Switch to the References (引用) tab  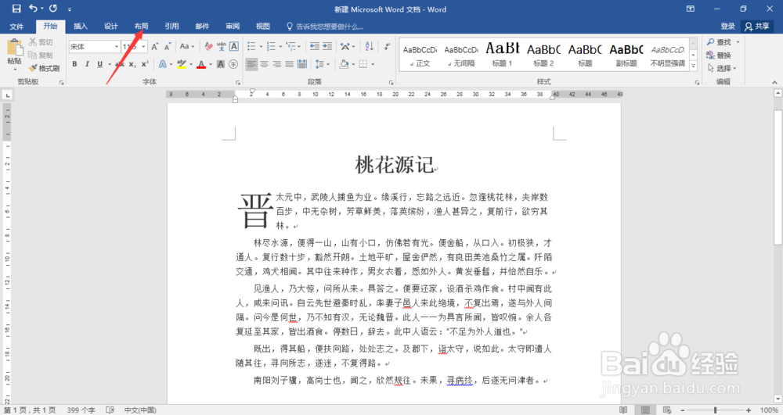pyautogui.click(x=171, y=27)
